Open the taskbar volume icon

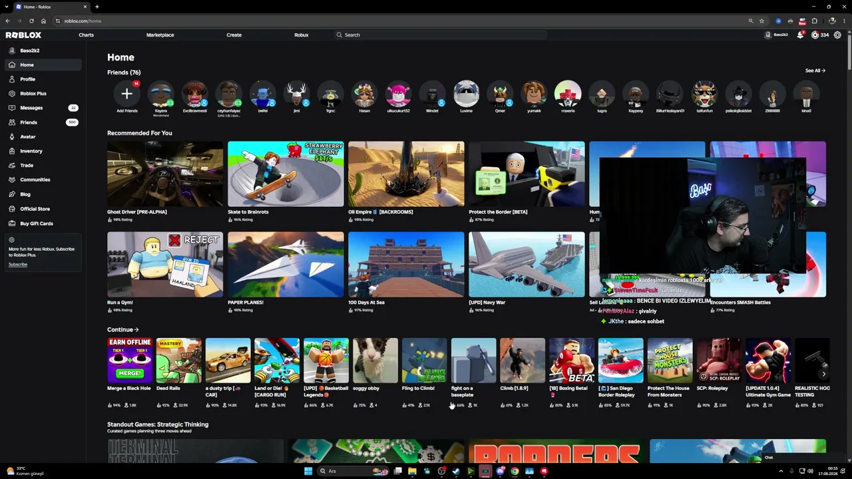click(811, 471)
